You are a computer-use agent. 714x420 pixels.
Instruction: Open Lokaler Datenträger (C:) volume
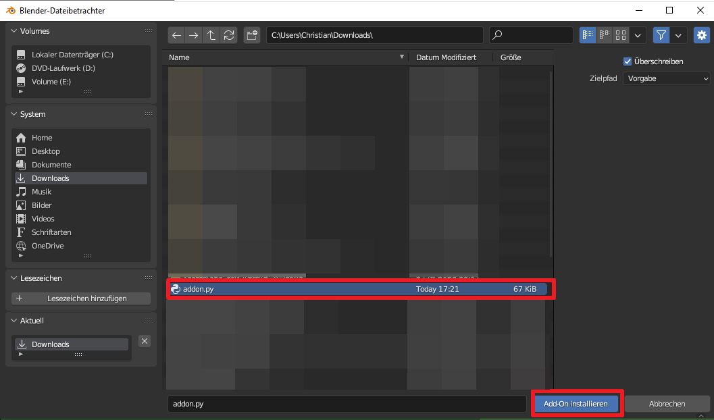click(81, 55)
